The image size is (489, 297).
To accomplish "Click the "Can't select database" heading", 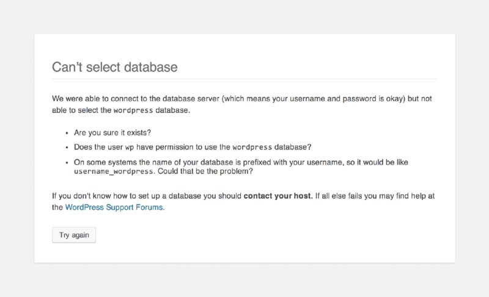I will [114, 66].
